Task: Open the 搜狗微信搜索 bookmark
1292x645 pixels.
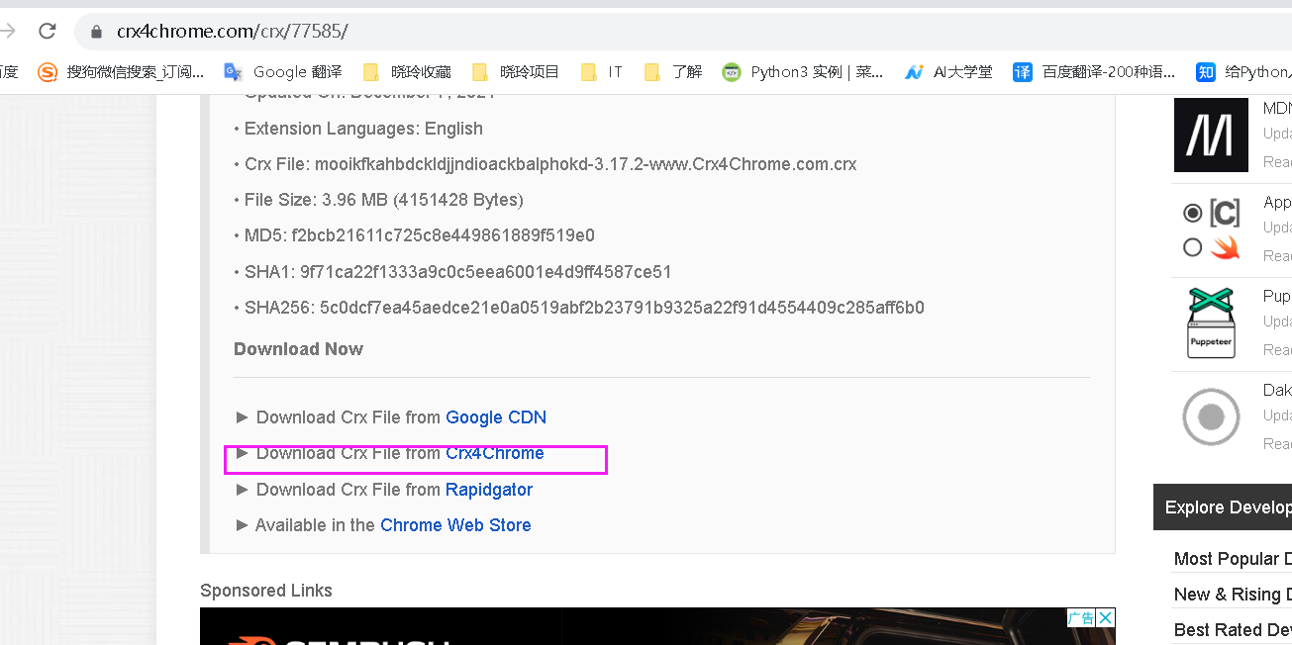Action: point(121,71)
